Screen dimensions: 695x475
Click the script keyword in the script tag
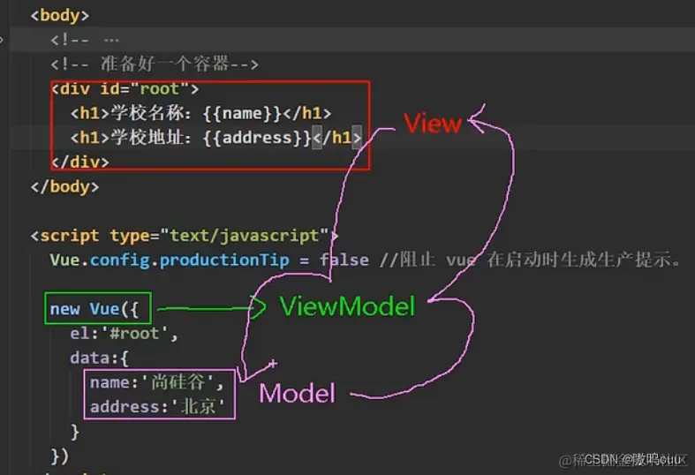[70, 235]
